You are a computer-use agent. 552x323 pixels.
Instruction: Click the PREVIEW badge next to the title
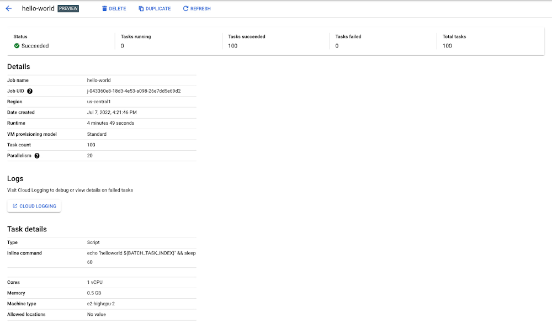68,9
